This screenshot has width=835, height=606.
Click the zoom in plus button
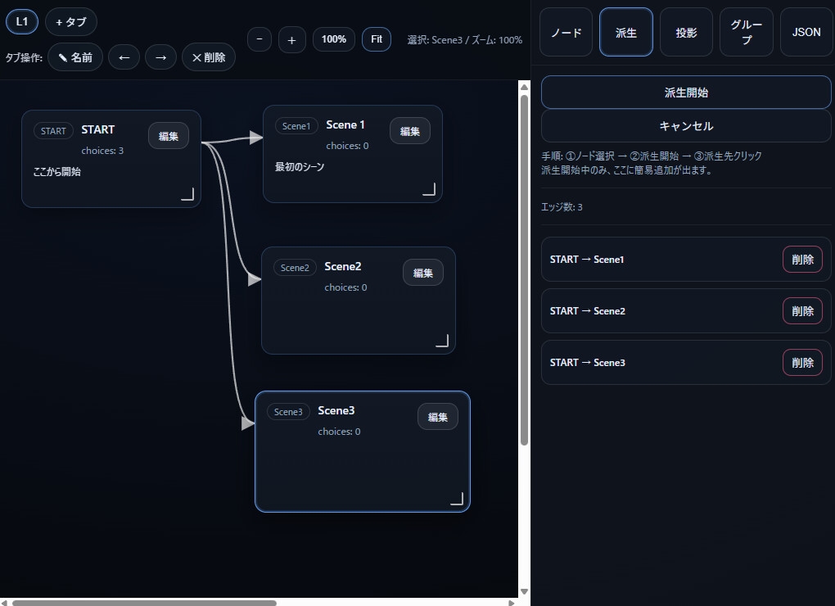pos(291,39)
